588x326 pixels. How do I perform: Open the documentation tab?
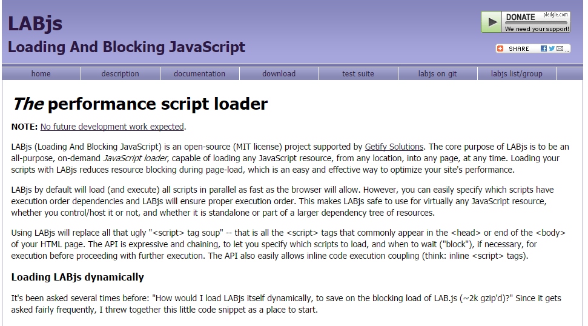point(199,74)
